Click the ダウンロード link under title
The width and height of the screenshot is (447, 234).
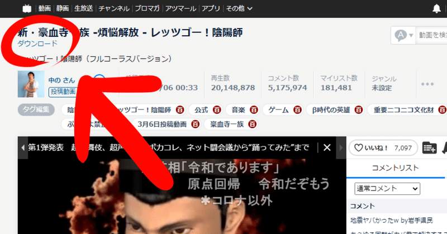click(37, 44)
